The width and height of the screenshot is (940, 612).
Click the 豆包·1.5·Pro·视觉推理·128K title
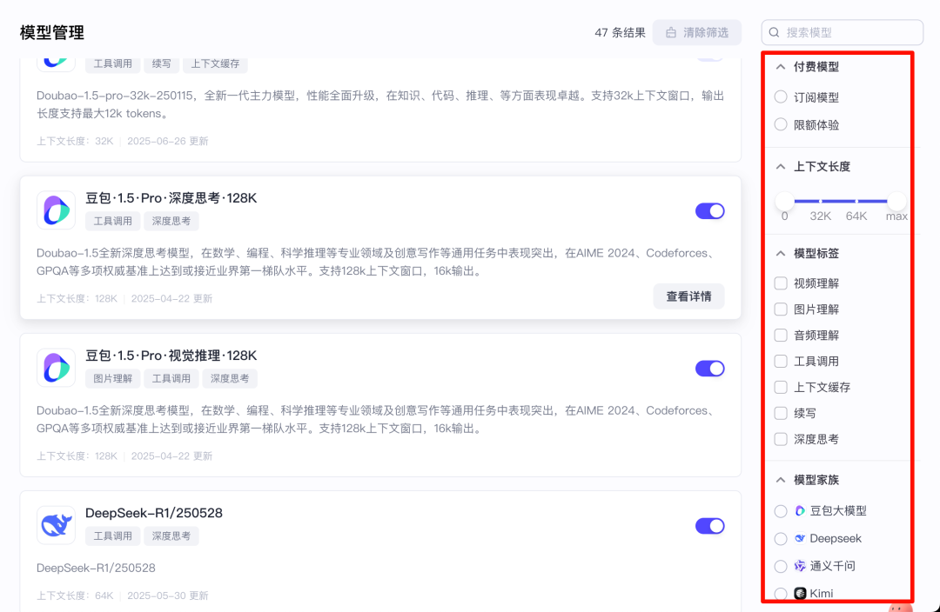point(171,356)
